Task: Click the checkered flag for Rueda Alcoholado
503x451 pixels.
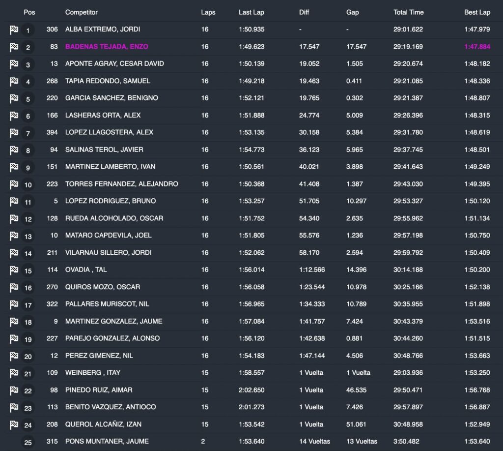Action: [14, 219]
